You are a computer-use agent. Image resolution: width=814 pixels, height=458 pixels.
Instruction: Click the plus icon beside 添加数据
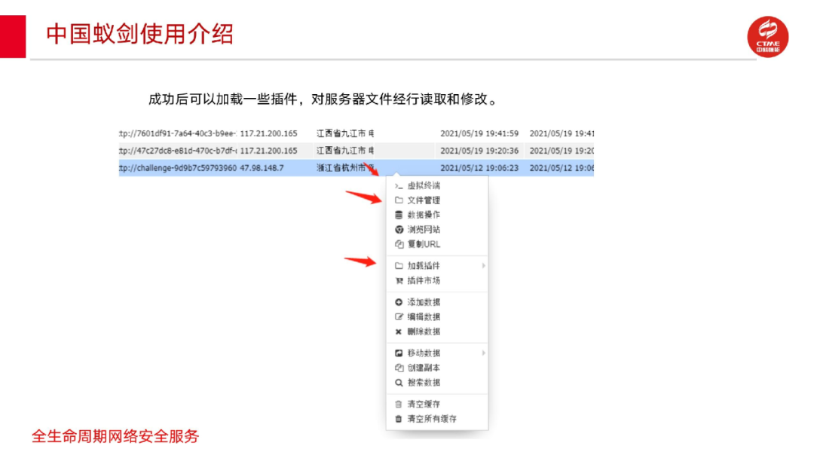pos(399,302)
